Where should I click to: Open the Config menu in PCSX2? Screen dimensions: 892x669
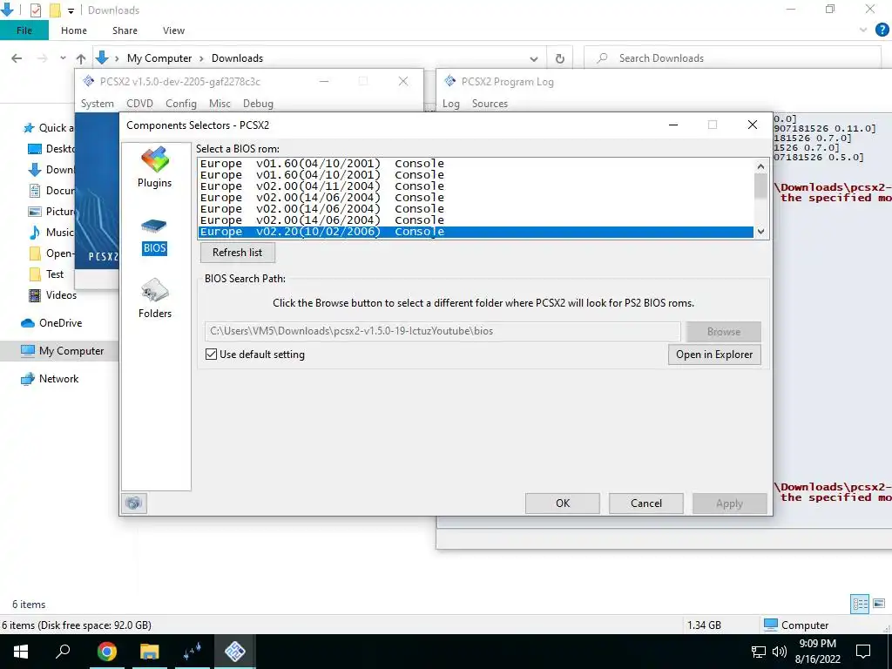181,103
